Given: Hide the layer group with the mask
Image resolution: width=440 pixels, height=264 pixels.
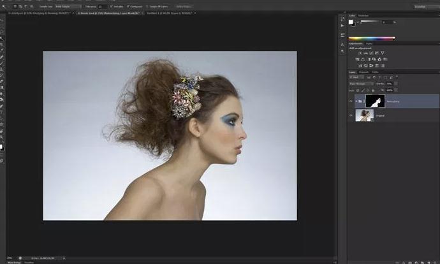Looking at the screenshot, I should (x=351, y=101).
